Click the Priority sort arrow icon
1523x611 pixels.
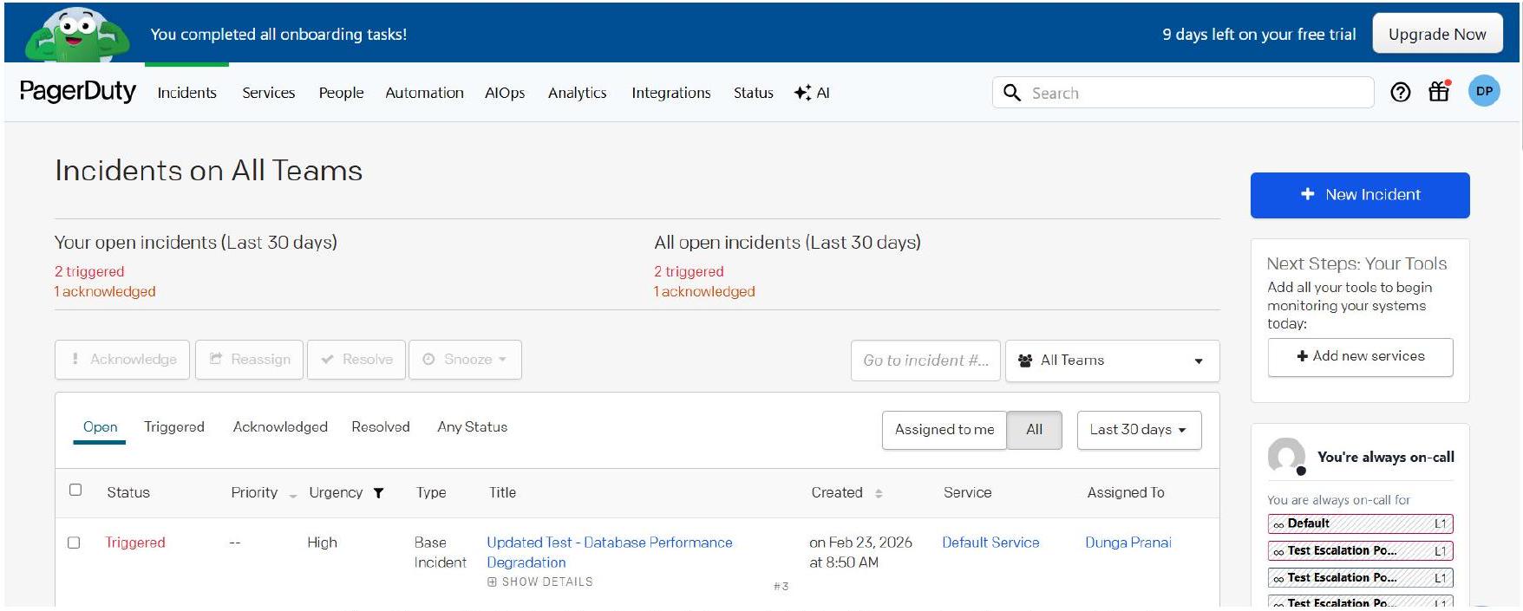tap(292, 496)
